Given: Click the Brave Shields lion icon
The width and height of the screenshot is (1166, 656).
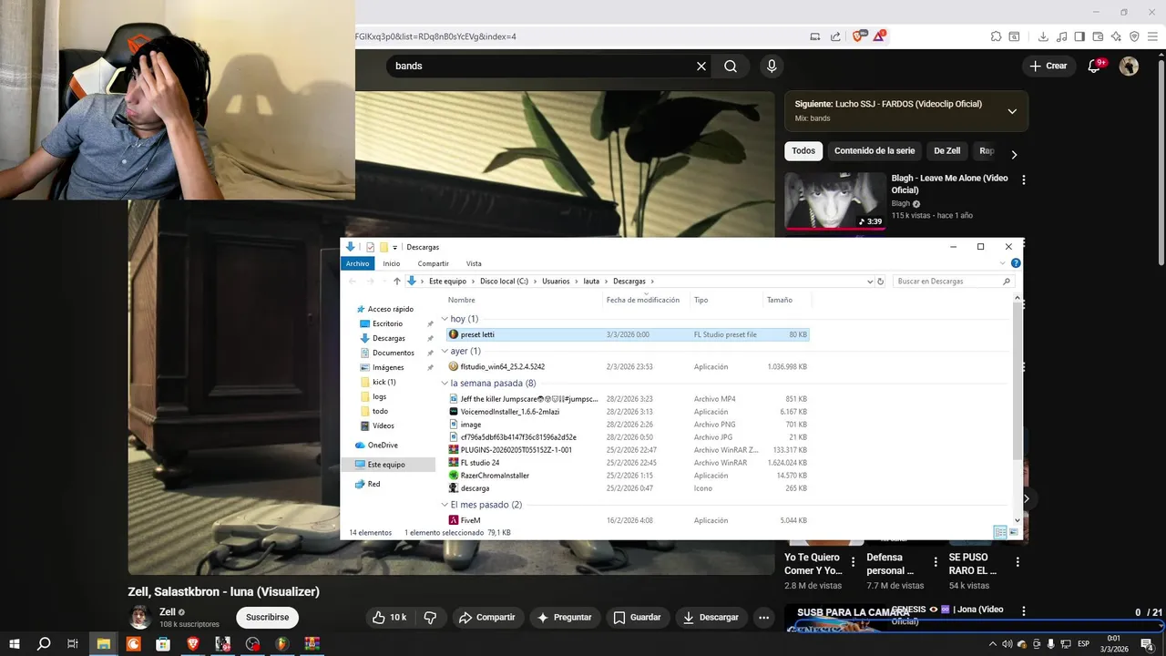Looking at the screenshot, I should pos(857,36).
